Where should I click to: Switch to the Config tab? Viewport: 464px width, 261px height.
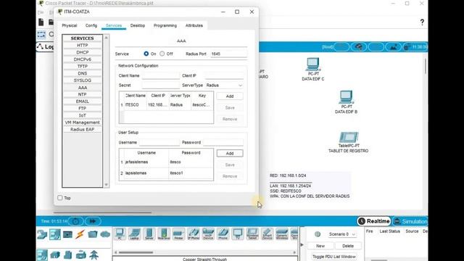click(91, 25)
